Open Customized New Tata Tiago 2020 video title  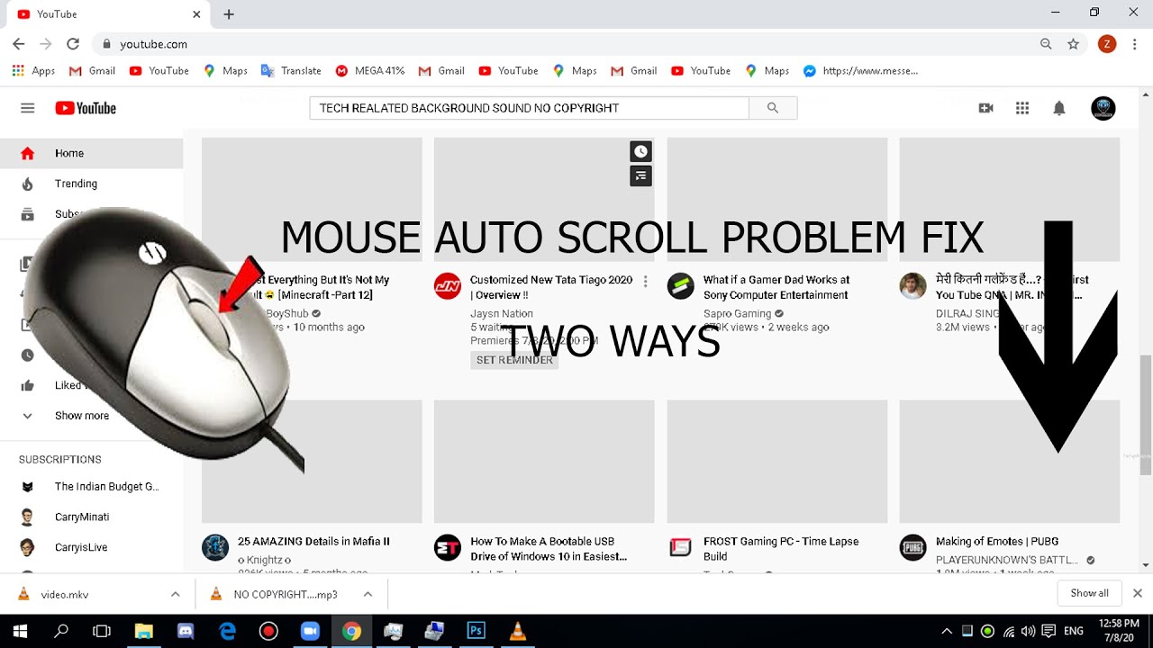[x=551, y=287]
